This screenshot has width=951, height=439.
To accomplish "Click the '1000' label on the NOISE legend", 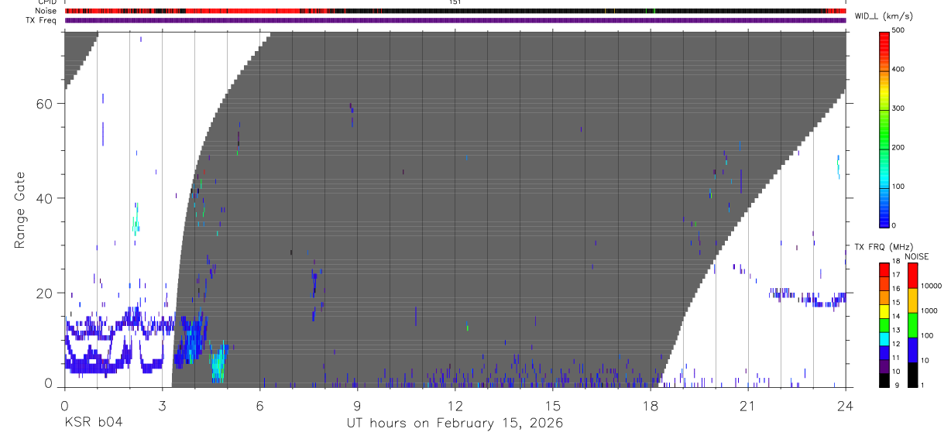I will 930,310.
